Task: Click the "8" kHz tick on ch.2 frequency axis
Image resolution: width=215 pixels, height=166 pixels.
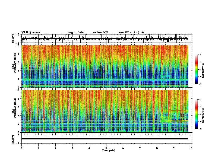Action: tap(19, 99)
